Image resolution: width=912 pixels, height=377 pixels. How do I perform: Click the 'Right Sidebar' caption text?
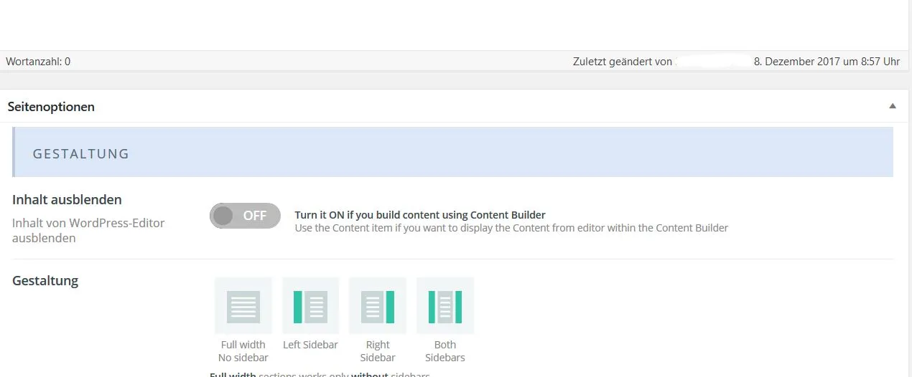pyautogui.click(x=378, y=351)
